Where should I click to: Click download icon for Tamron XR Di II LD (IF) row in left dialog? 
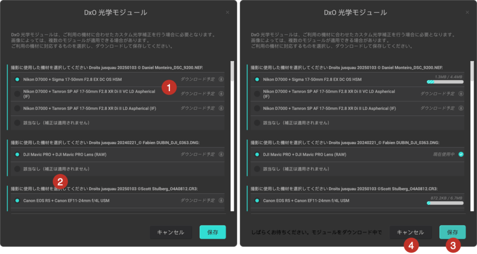221,108
